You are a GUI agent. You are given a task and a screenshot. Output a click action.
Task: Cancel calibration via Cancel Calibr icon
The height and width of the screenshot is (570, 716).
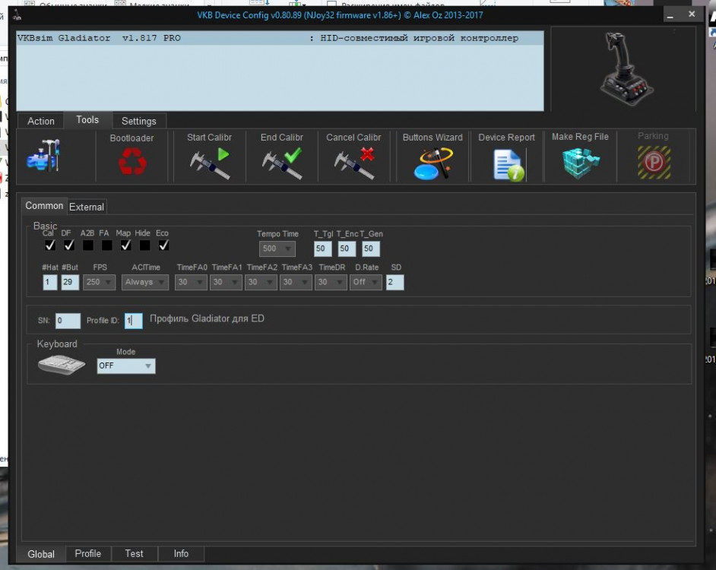pyautogui.click(x=353, y=163)
